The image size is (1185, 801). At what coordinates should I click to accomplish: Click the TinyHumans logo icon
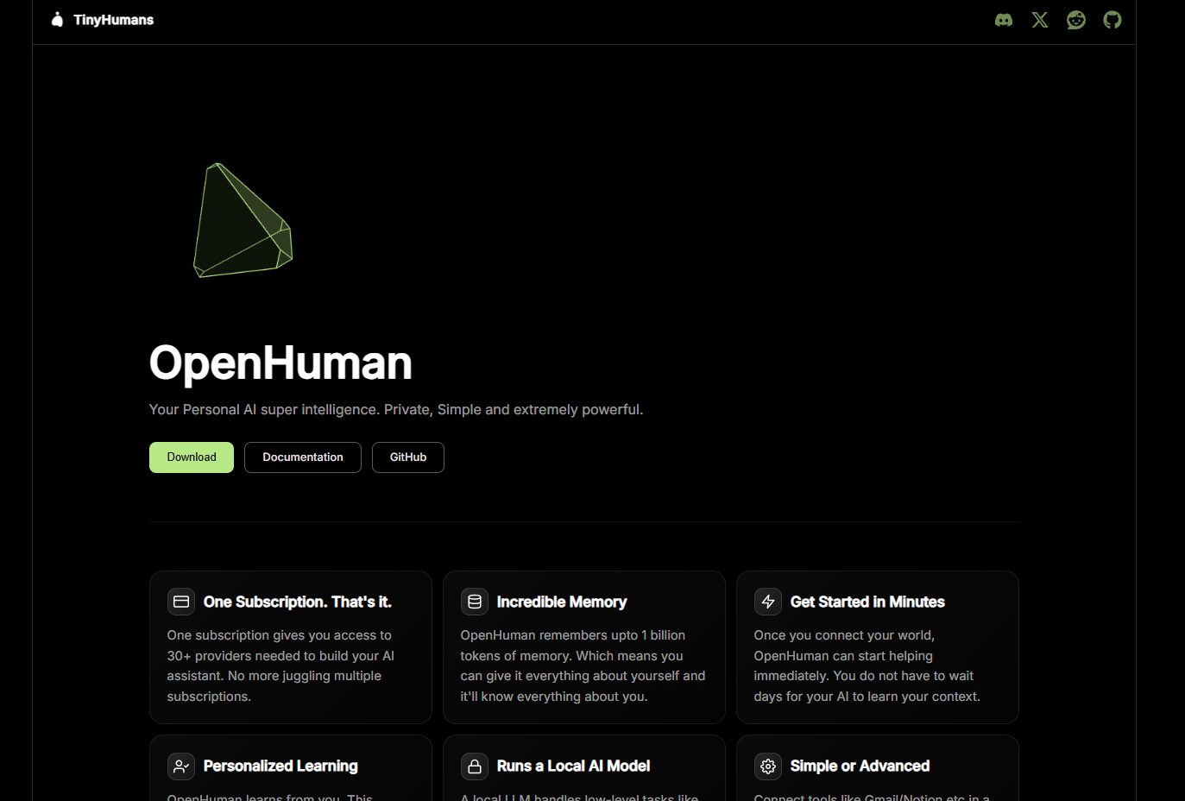click(57, 20)
